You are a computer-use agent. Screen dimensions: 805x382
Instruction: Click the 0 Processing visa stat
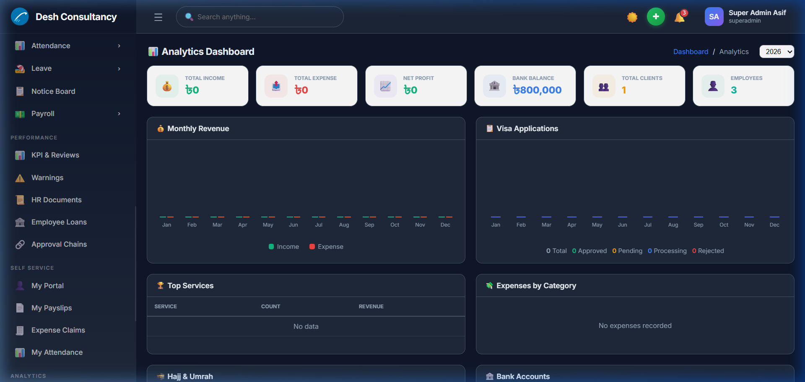667,251
